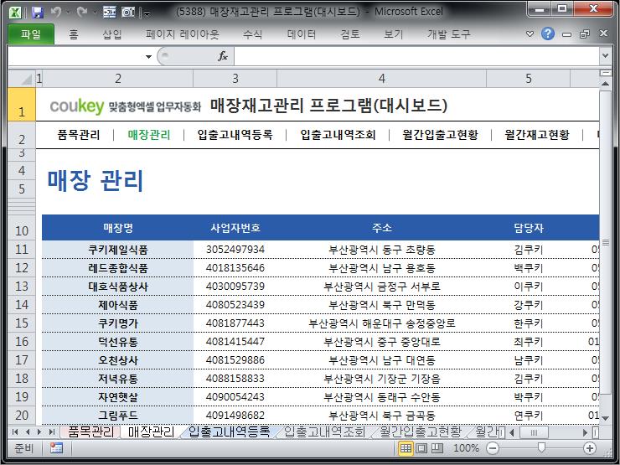Open the Customize Quick Access Toolbar dropdown

(147, 13)
